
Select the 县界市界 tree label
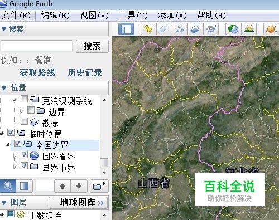(59, 168)
